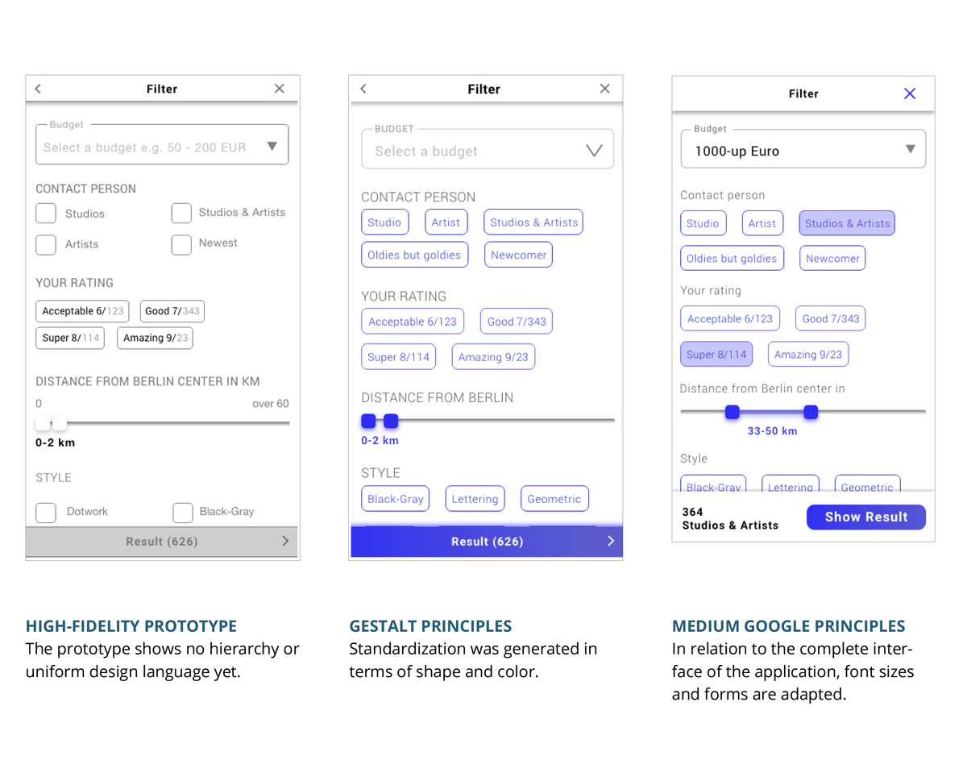Screen dimensions: 967x777
Task: Expand the 'Select a budget' dropdown chevron
Action: pos(595,151)
